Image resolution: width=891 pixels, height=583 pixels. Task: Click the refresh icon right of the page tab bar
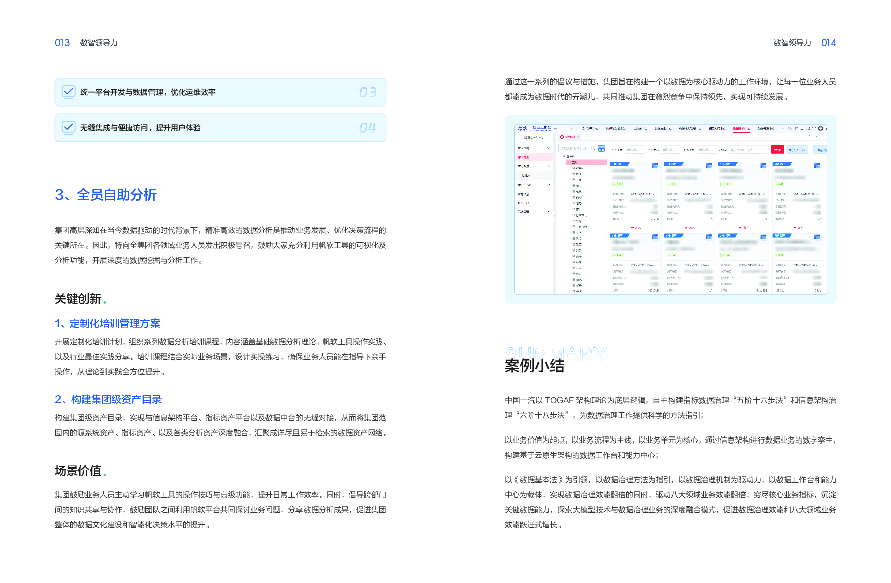810,136
